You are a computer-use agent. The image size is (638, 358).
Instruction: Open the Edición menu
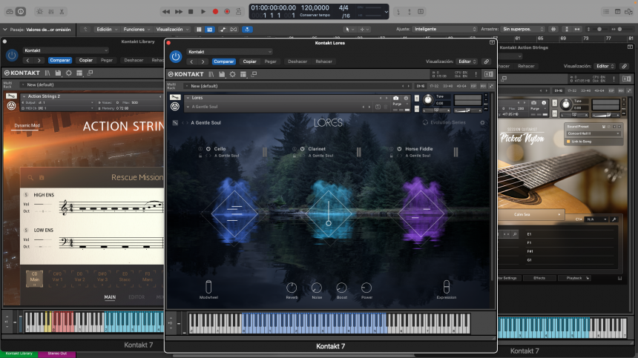[107, 29]
